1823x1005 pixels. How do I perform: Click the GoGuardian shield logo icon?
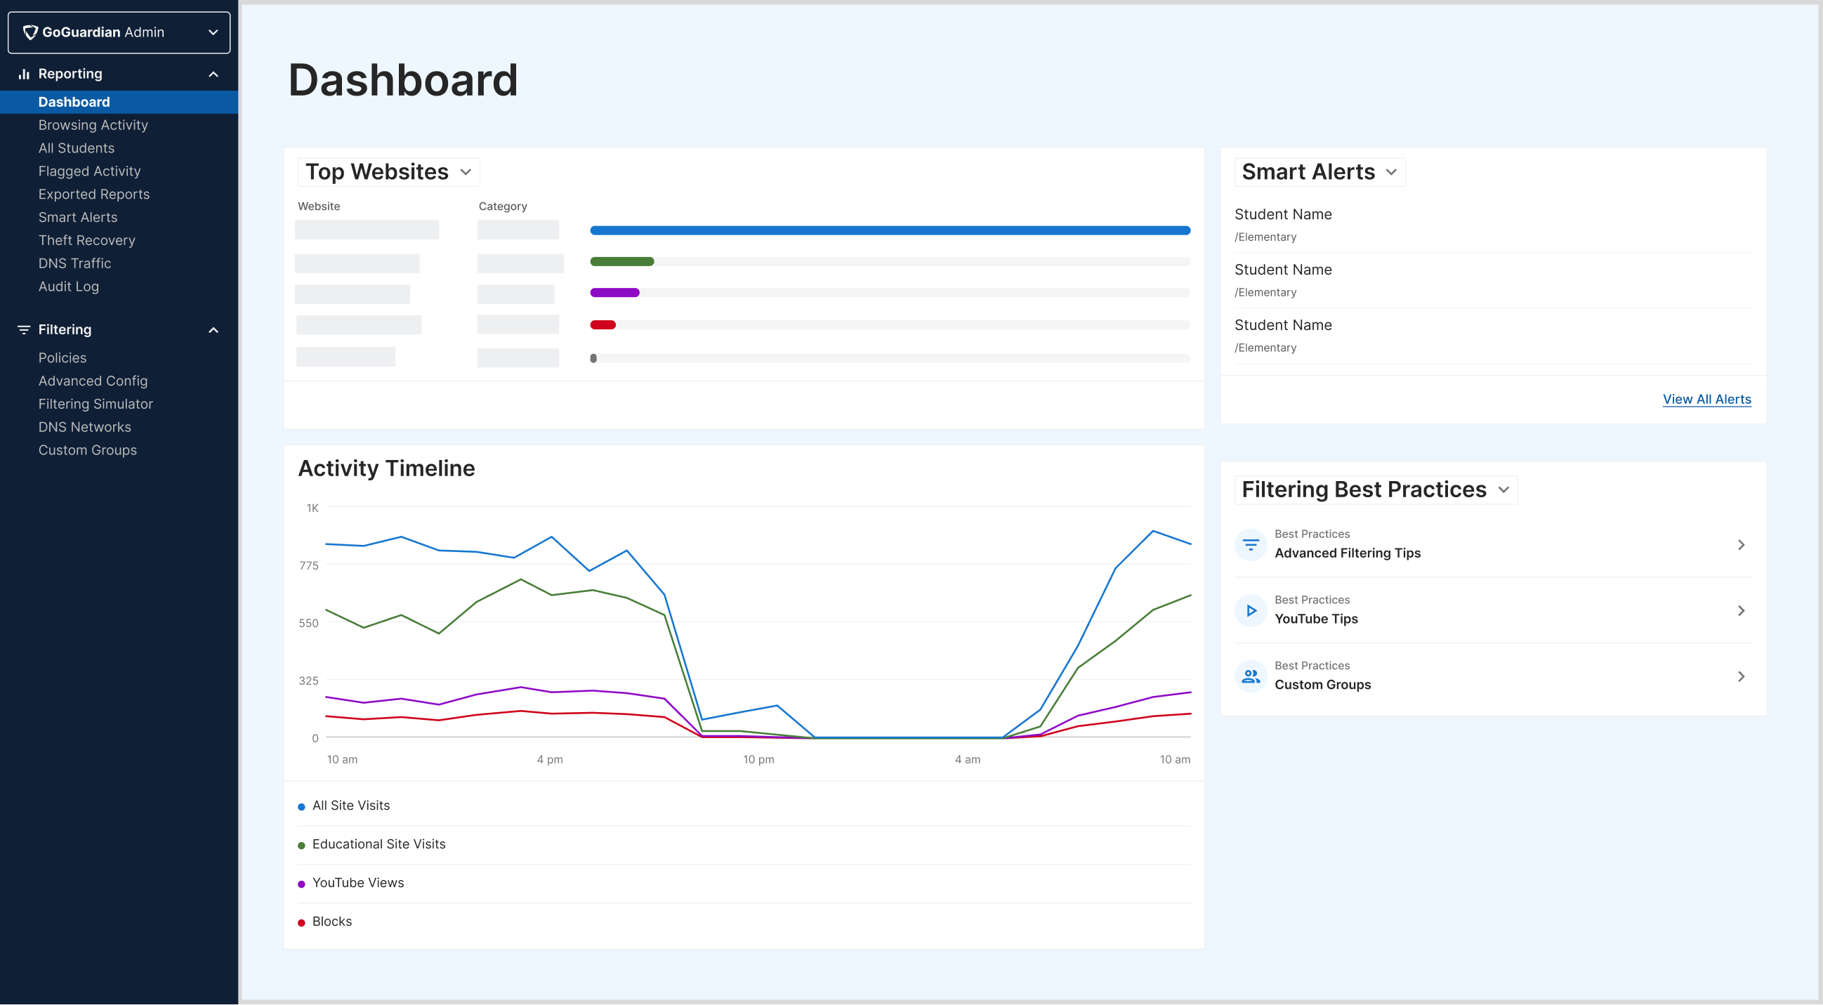pyautogui.click(x=30, y=32)
